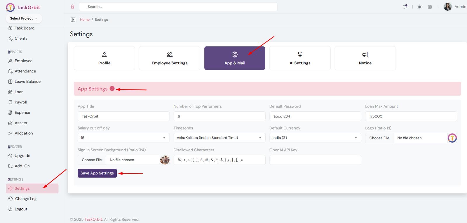The height and width of the screenshot is (223, 467).
Task: Open Task Board in sidebar
Action: tap(25, 28)
